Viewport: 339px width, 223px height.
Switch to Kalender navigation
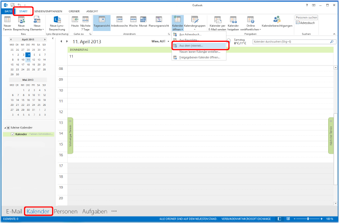(x=38, y=211)
